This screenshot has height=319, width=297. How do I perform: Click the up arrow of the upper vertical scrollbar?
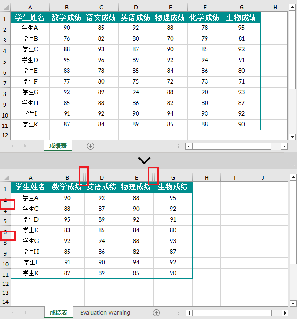(293, 7)
